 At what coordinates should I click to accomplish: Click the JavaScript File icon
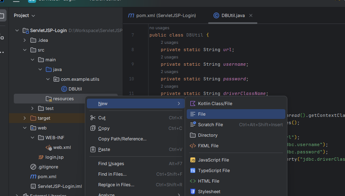click(x=193, y=160)
